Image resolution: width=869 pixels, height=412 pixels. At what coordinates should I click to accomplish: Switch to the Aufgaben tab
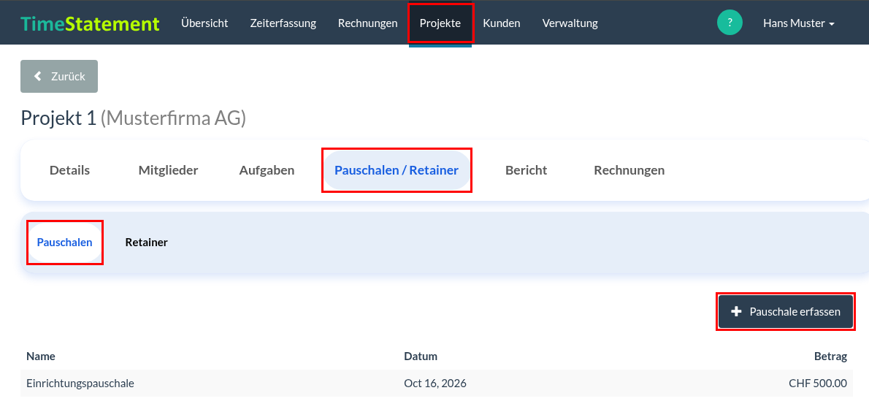tap(267, 170)
